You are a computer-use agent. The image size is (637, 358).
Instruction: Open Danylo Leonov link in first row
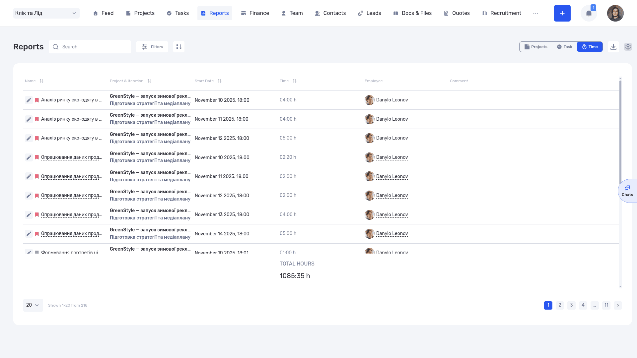tap(392, 100)
